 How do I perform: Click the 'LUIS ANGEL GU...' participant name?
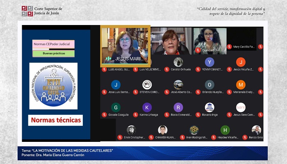[x=119, y=70]
